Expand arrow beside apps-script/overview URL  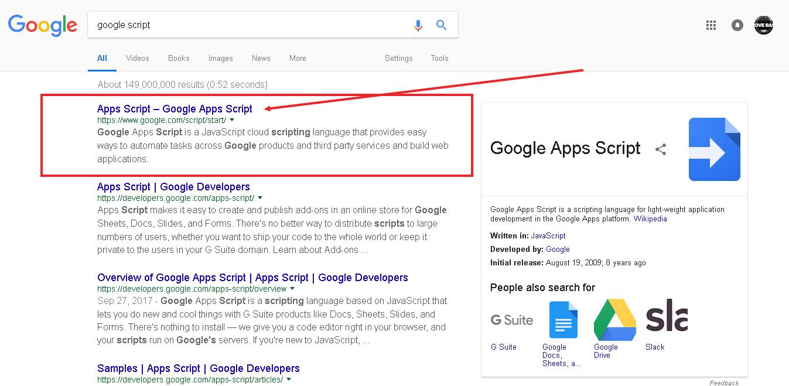292,289
